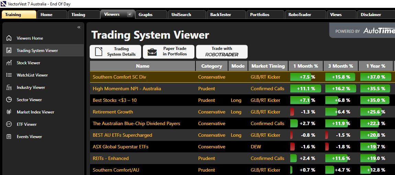
Task: Open Events Viewer label in sidebar
Action: pos(29,136)
